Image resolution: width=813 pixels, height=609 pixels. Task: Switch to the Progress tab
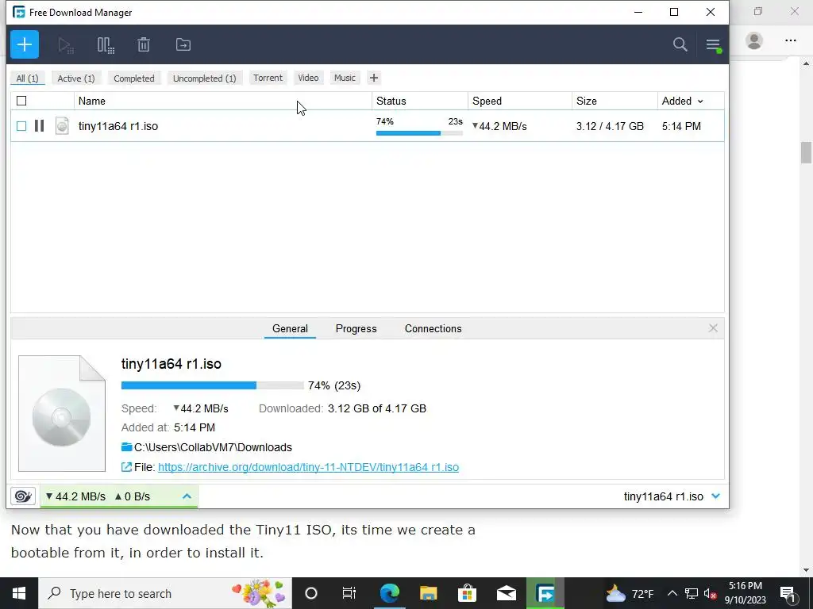pyautogui.click(x=356, y=329)
